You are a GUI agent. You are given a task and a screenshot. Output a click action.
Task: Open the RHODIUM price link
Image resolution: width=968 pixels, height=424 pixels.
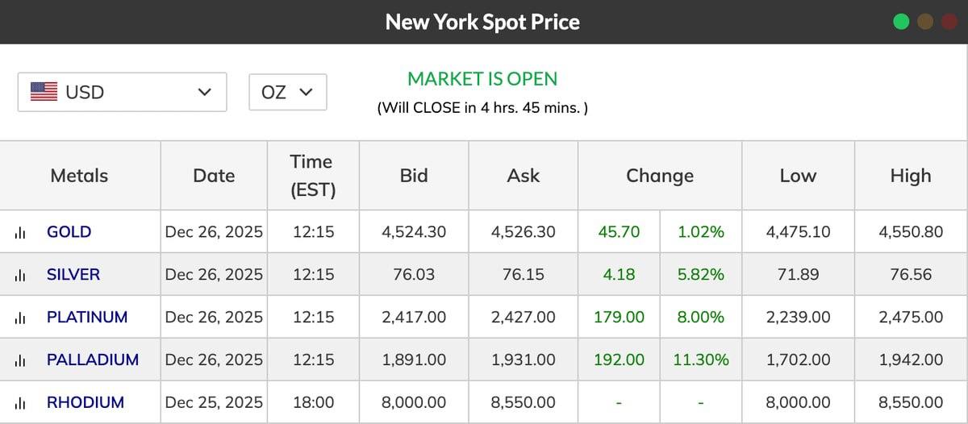click(86, 403)
